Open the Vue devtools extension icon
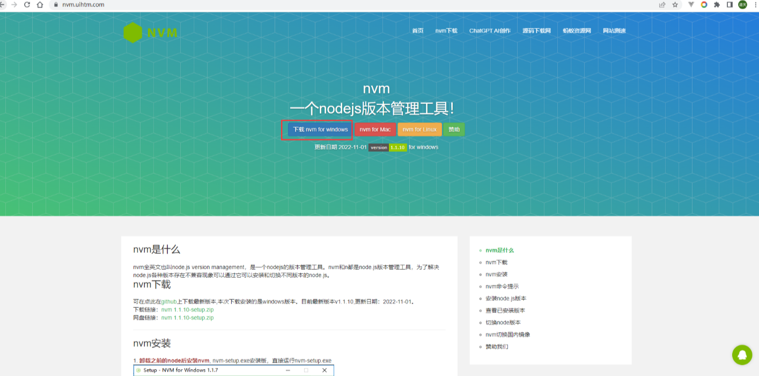 point(691,4)
